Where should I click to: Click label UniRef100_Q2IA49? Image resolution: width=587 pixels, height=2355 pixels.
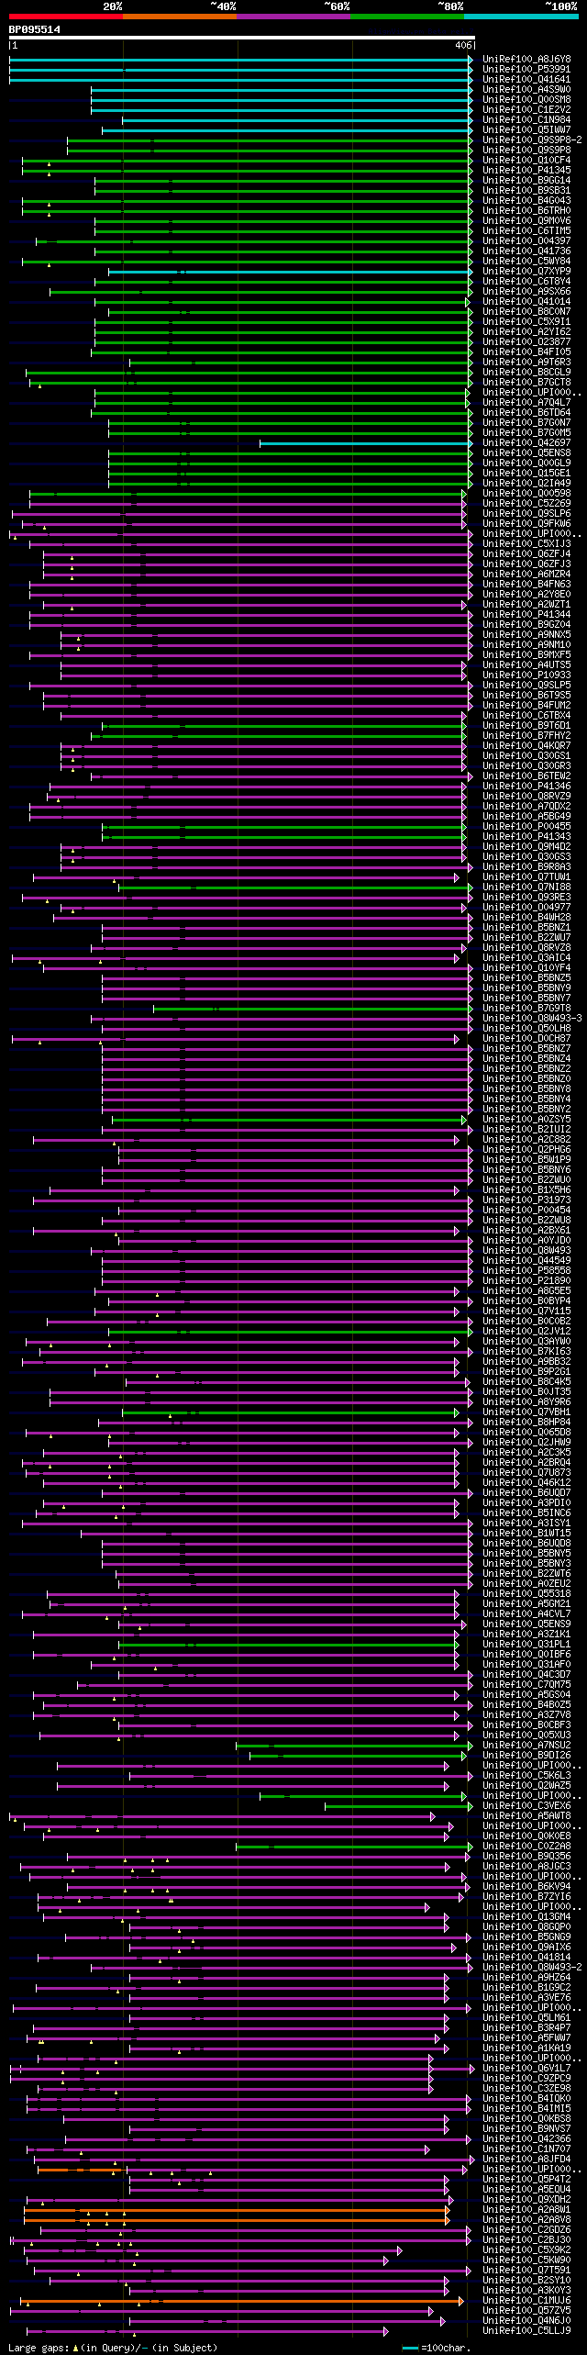[x=526, y=484]
